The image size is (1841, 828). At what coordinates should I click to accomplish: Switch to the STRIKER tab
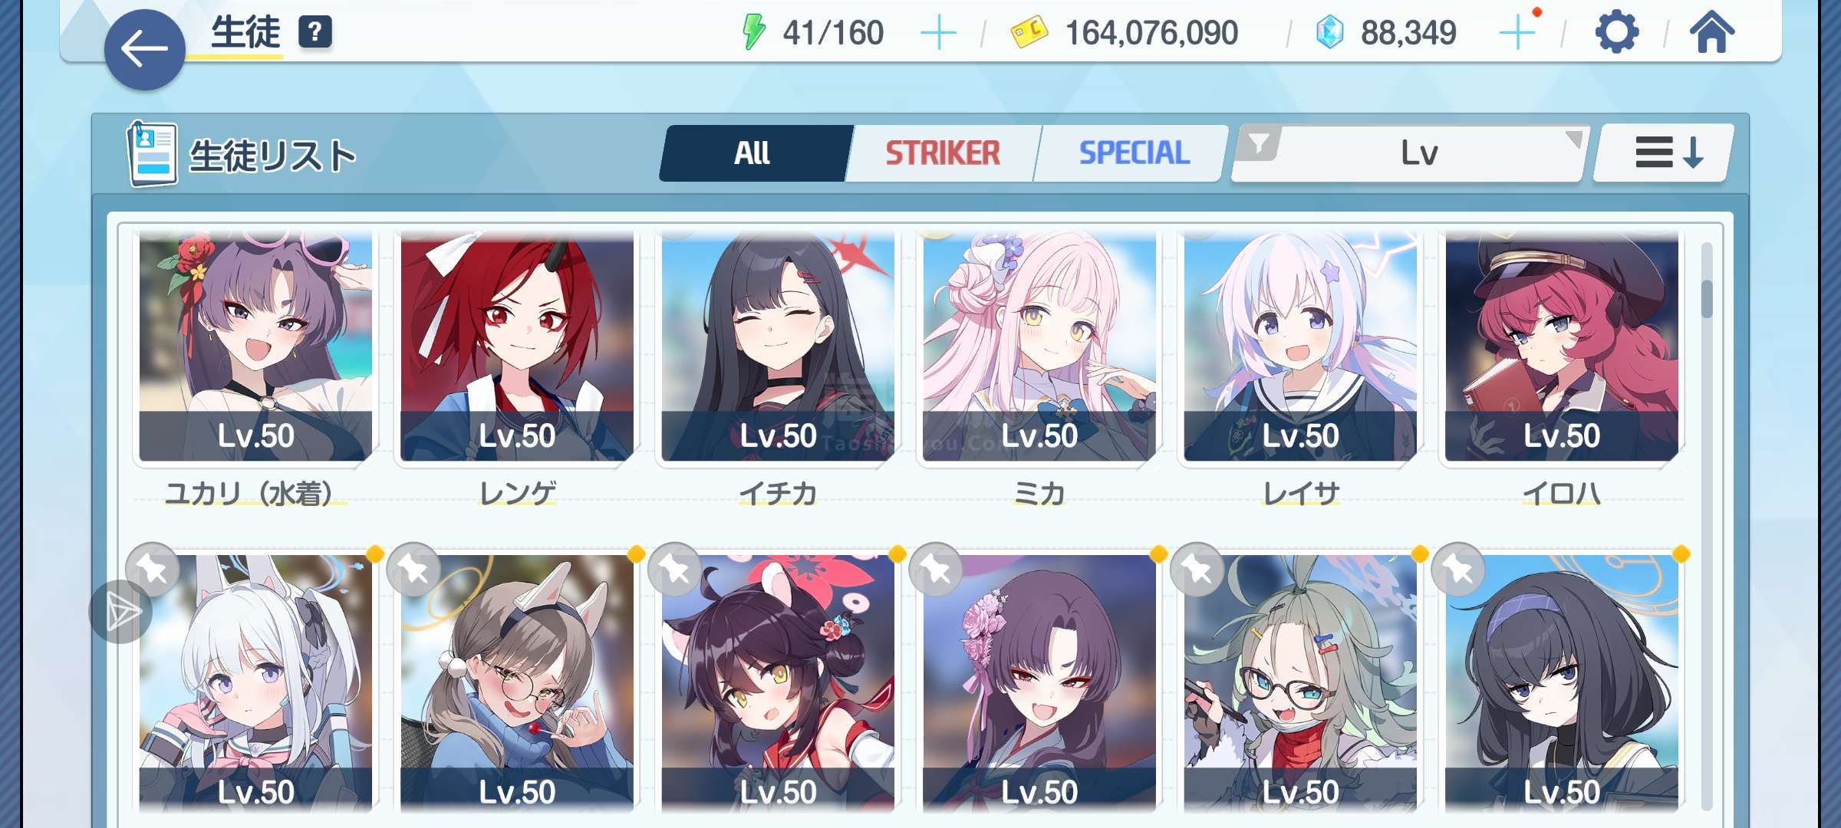coord(943,153)
